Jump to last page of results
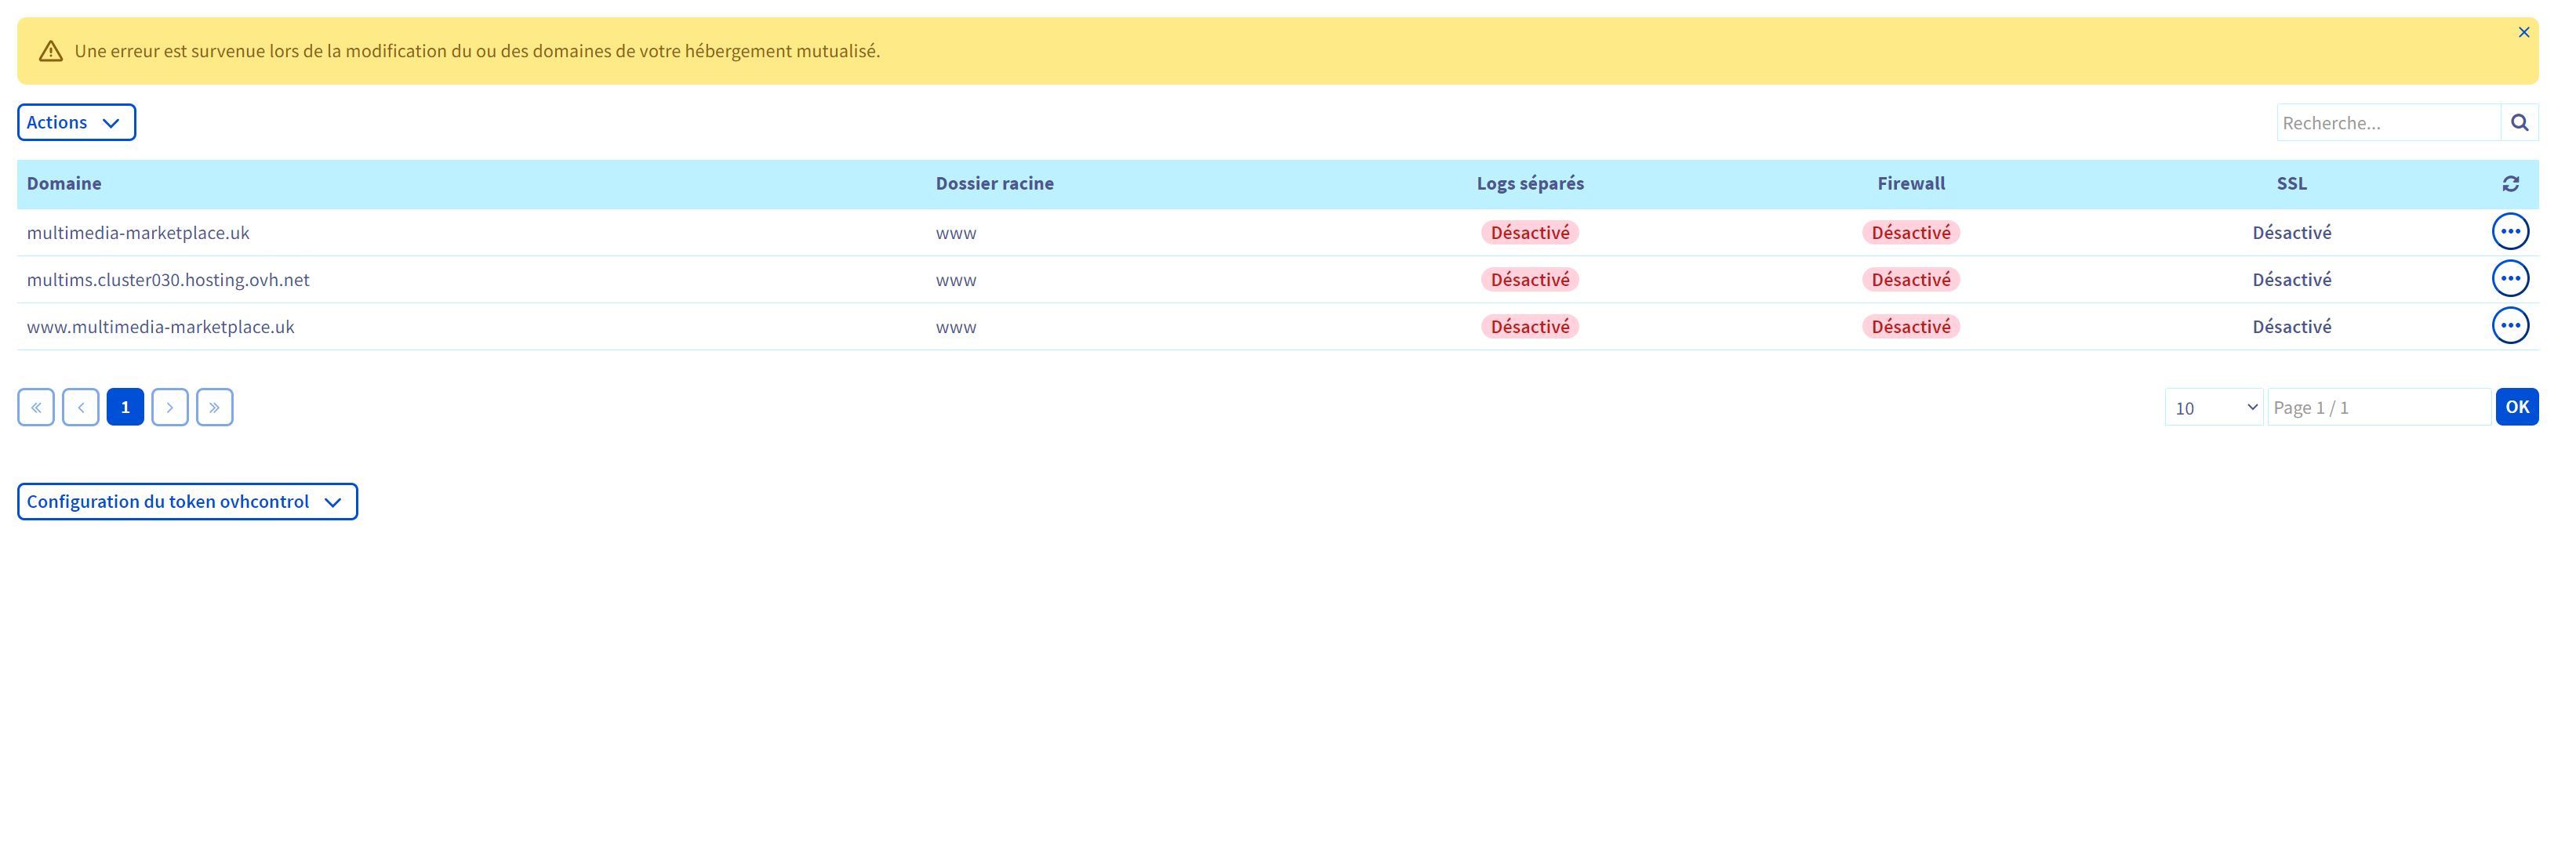 tap(215, 408)
